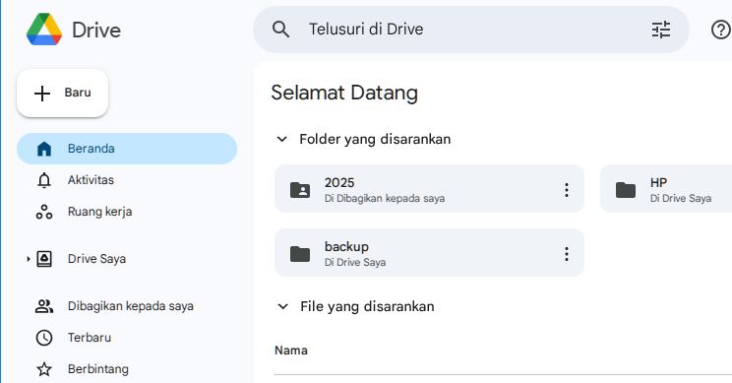Open the 2025 shared folder card

[429, 189]
